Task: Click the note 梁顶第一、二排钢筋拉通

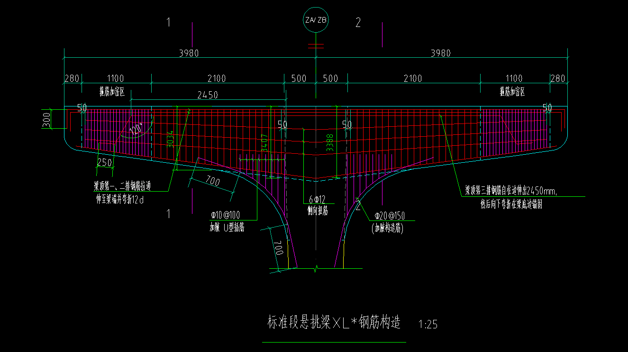Action: pos(122,186)
